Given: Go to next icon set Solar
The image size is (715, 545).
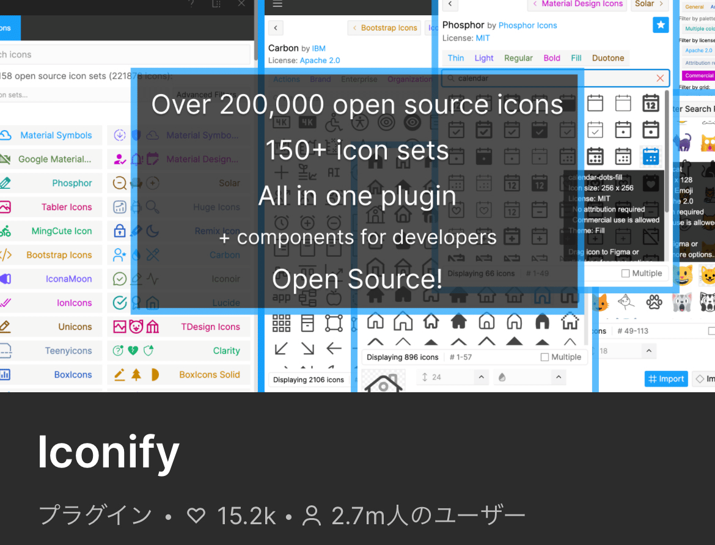Looking at the screenshot, I should tap(648, 4).
